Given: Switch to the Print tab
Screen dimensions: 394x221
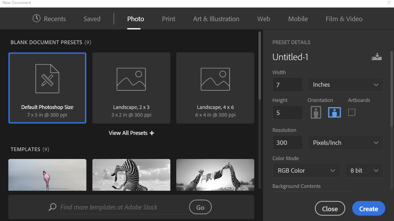Looking at the screenshot, I should coord(169,19).
